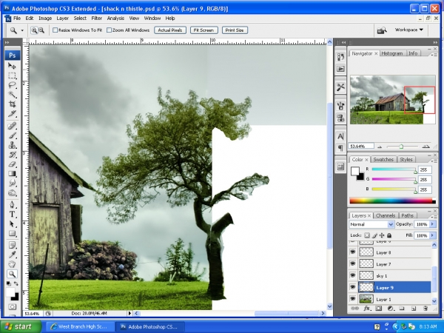This screenshot has height=333, width=444.
Task: Select the Brush tool
Action: [12, 135]
